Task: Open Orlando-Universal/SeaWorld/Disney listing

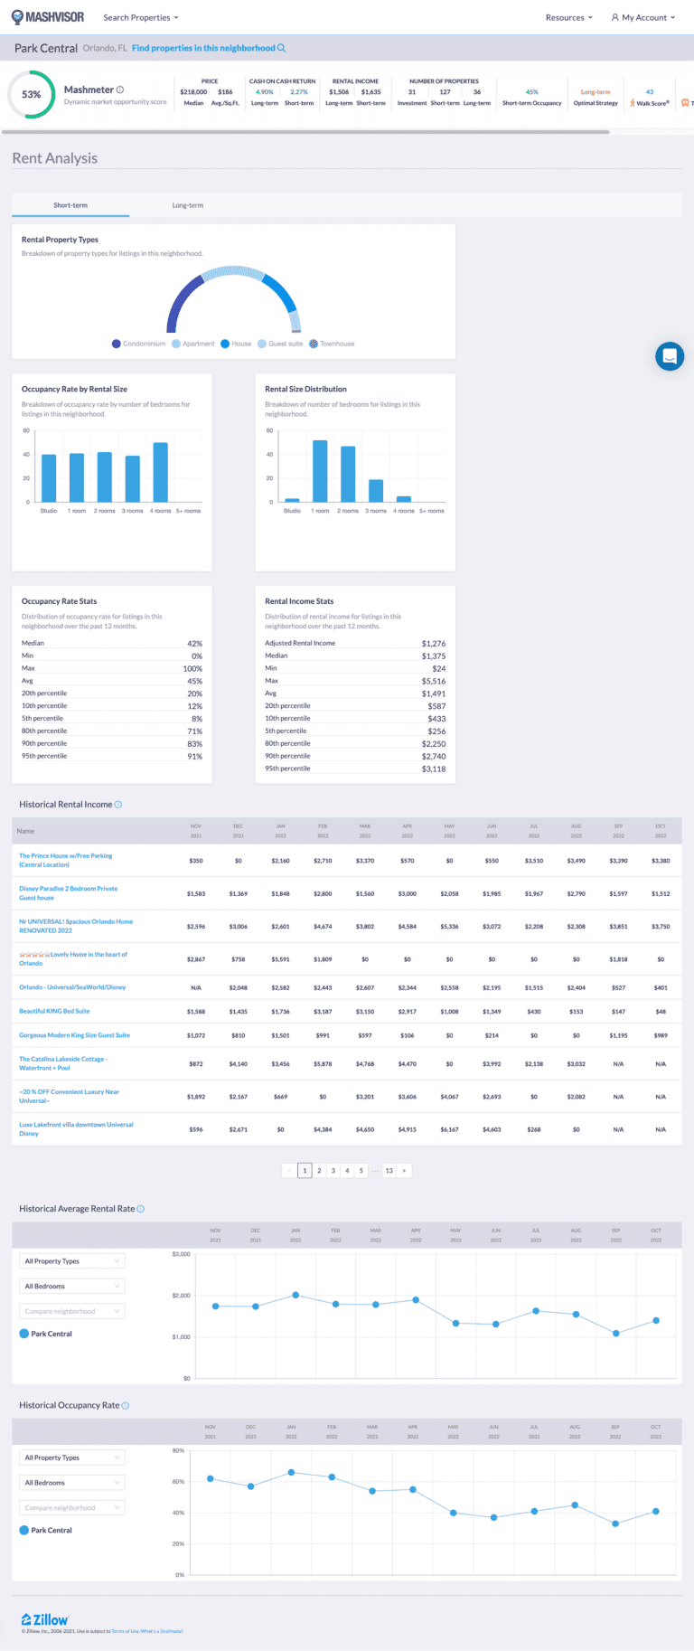Action: 72,987
